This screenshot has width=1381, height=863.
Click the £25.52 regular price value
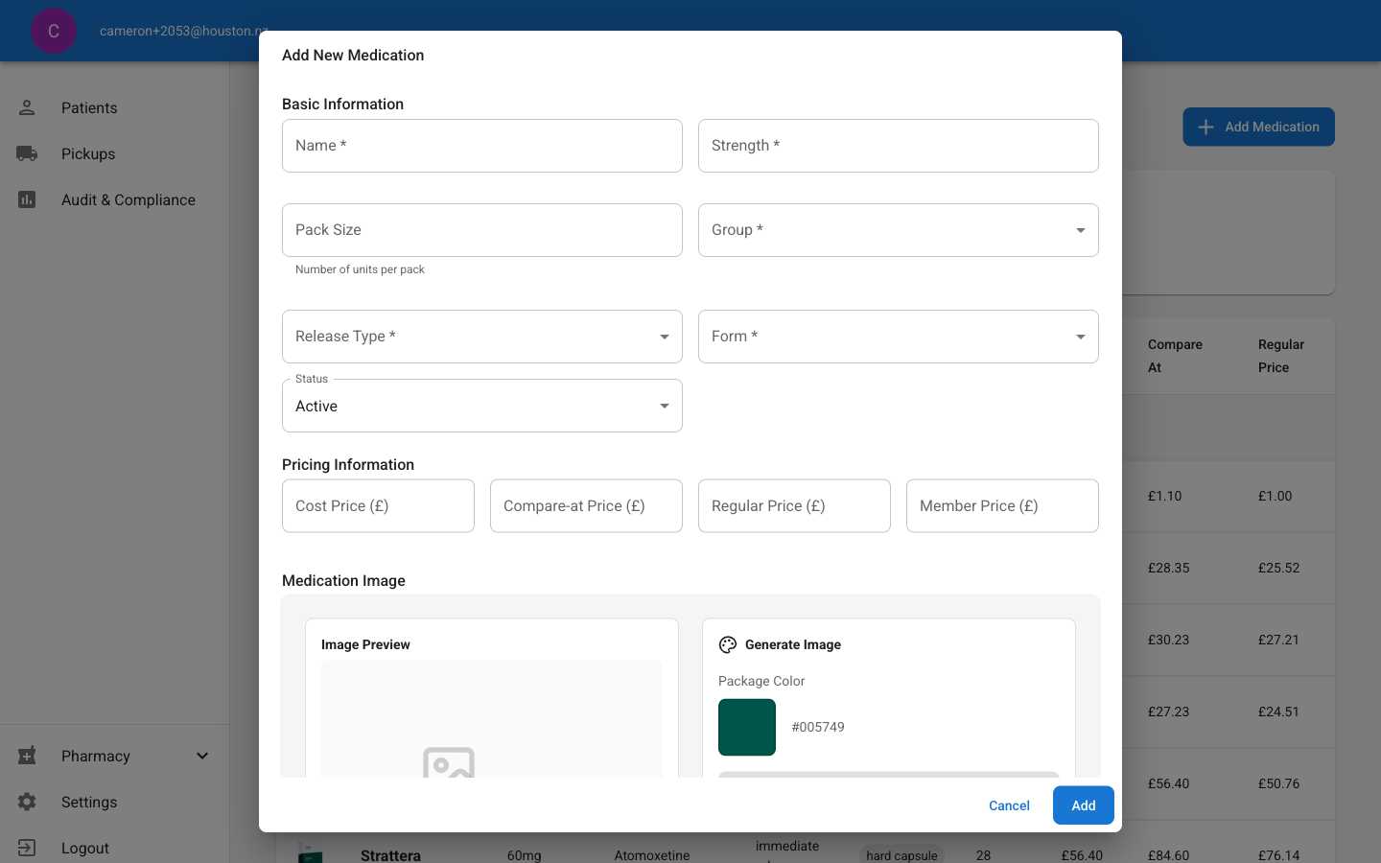[1278, 568]
